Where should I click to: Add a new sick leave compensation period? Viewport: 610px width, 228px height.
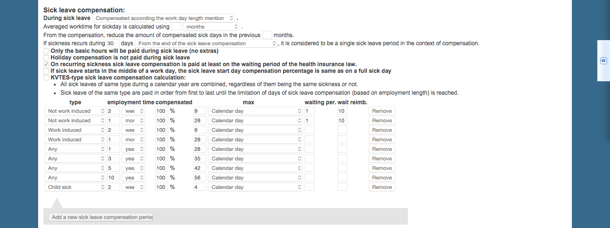(101, 217)
